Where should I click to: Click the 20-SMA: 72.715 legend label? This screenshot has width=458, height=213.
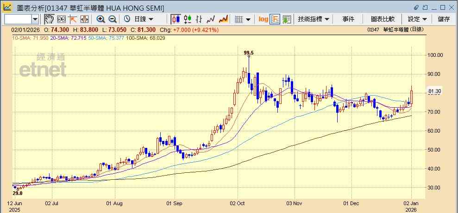coord(68,38)
